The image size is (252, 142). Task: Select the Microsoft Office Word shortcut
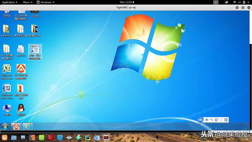[x=7, y=89]
